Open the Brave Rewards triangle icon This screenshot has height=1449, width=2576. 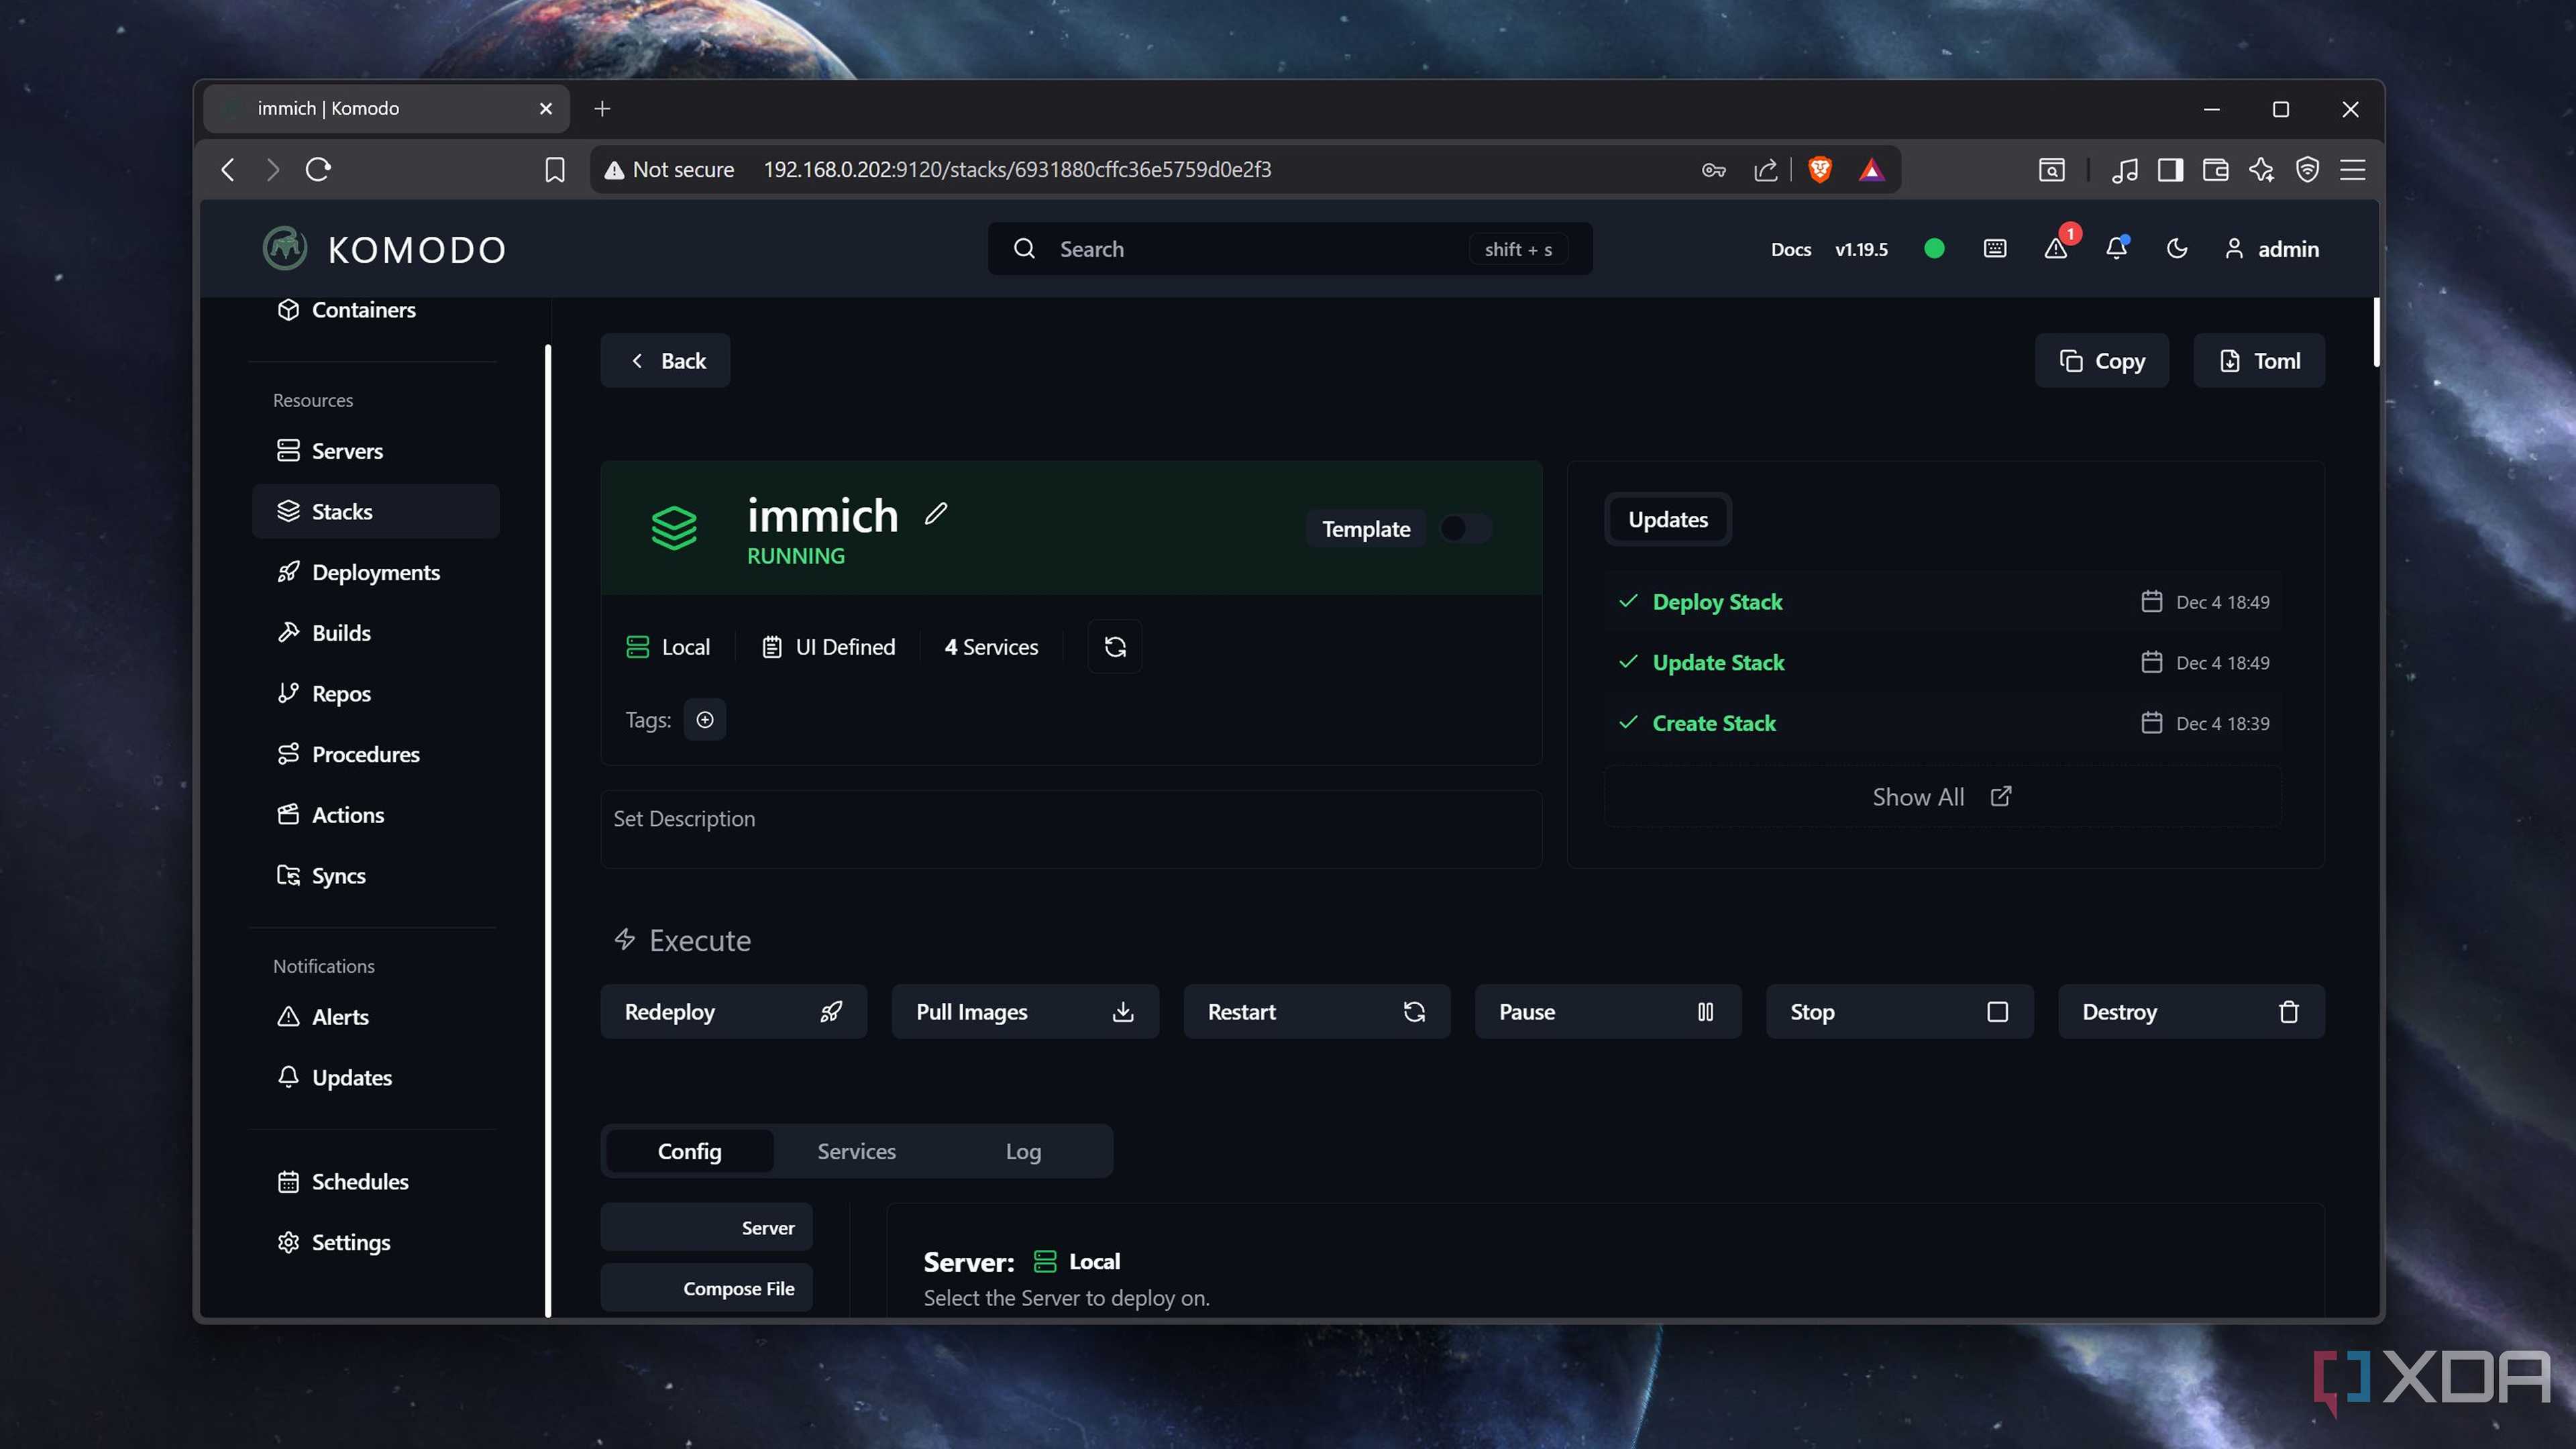[x=1871, y=170]
